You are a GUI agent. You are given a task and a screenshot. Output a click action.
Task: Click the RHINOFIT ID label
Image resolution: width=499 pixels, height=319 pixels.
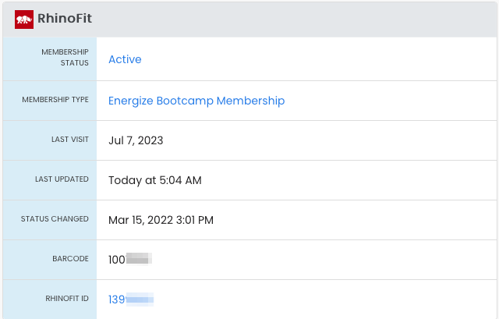[x=67, y=298]
